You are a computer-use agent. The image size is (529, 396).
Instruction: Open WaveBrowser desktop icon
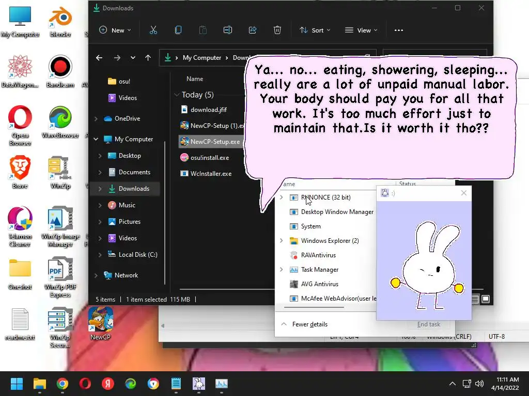[60, 122]
